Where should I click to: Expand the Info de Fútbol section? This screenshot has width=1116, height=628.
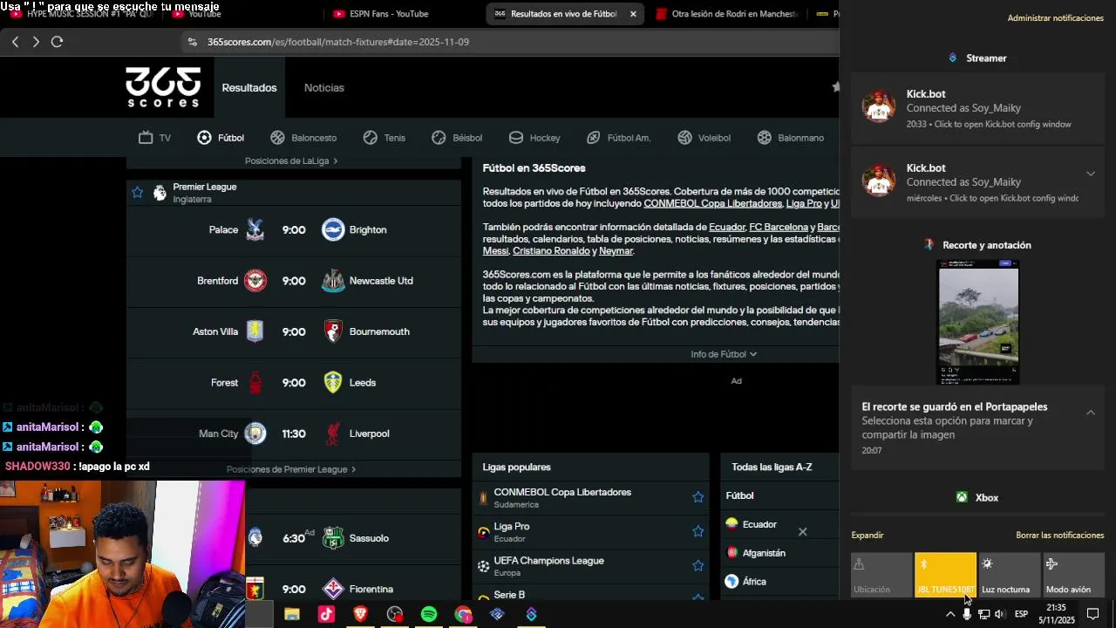(724, 354)
